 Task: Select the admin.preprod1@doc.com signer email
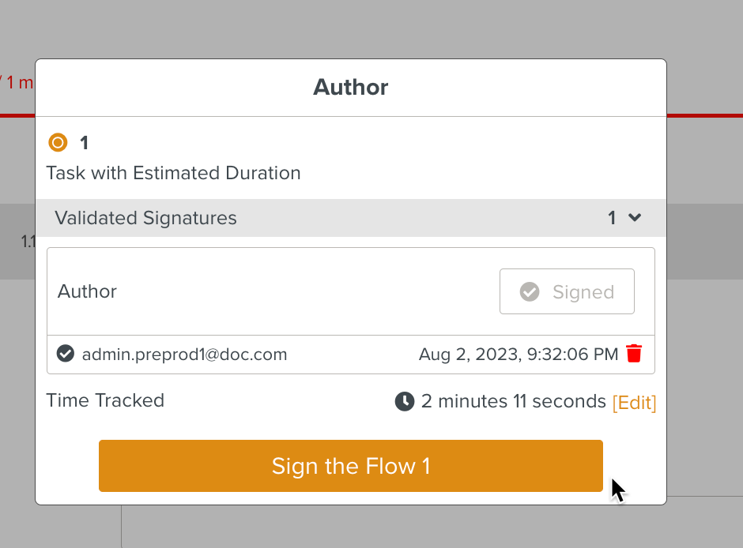tap(184, 355)
